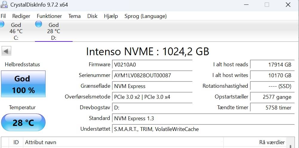This screenshot has width=299, height=148.
Task: Click the 28 °C temperature button
Action: point(23,122)
